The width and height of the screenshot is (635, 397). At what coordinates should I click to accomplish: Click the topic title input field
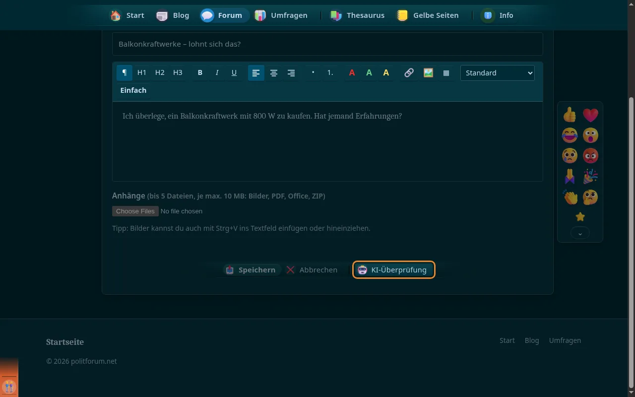(327, 44)
